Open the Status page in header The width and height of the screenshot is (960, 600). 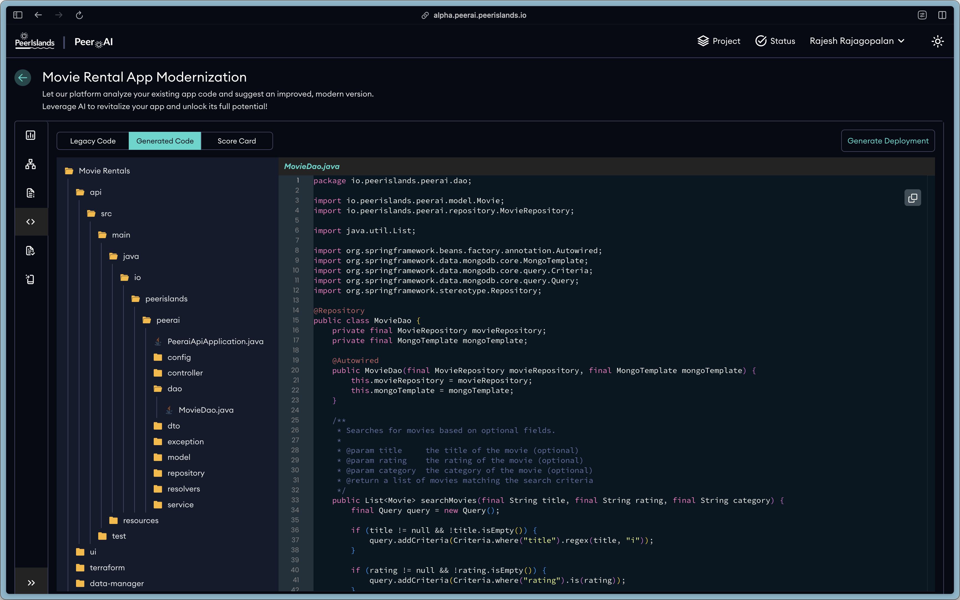pyautogui.click(x=775, y=41)
